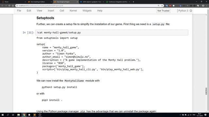Click the Not Trusted notebook button
Viewport: 209px width, 117px height.
(x=163, y=11)
